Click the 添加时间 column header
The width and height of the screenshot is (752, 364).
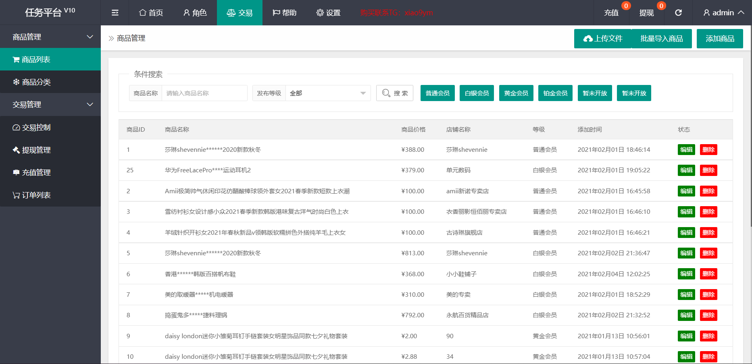(590, 129)
